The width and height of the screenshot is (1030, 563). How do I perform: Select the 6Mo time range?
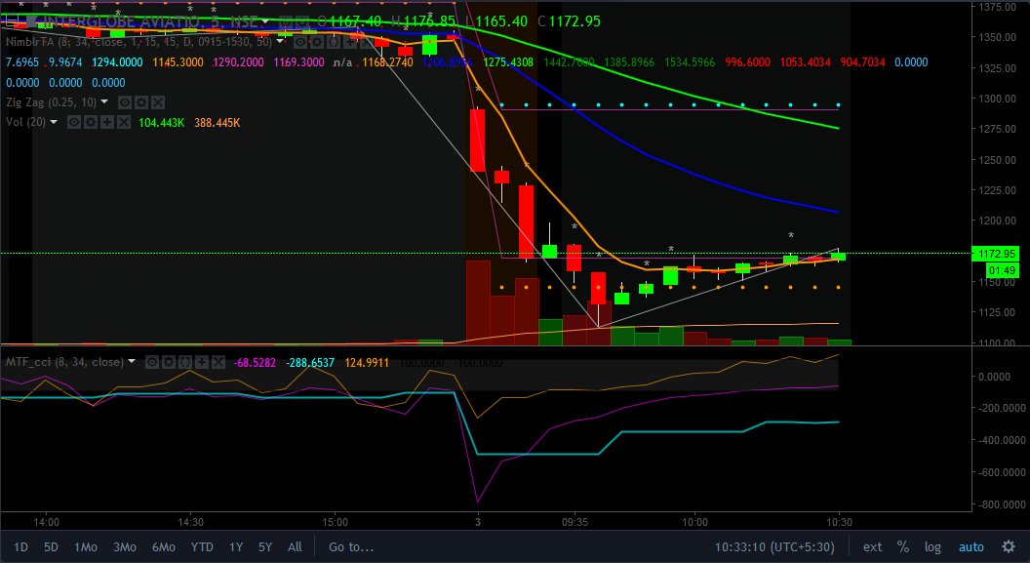pyautogui.click(x=163, y=547)
